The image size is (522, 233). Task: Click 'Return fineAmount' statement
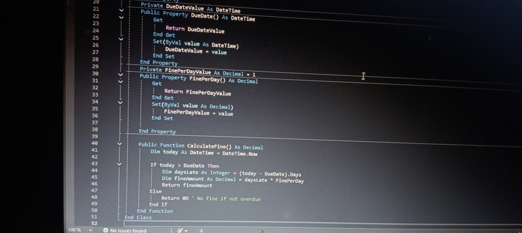click(x=187, y=185)
